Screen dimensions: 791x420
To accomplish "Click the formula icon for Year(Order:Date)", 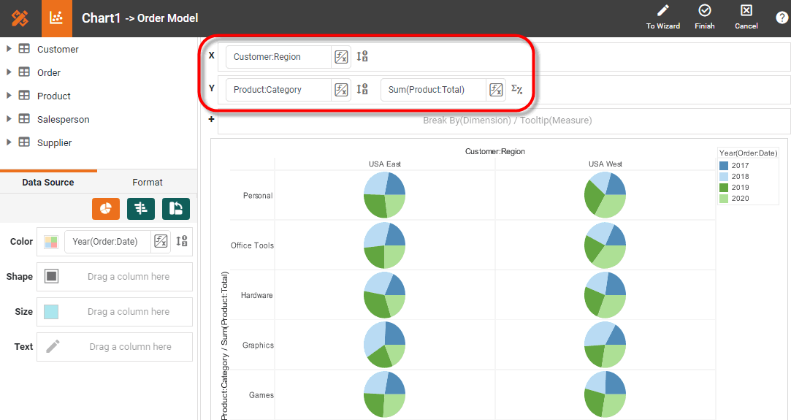I will pos(161,242).
